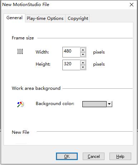Screen dimensions: 138x165
Task: Switch to the Play-time Options tab
Action: pos(45,18)
